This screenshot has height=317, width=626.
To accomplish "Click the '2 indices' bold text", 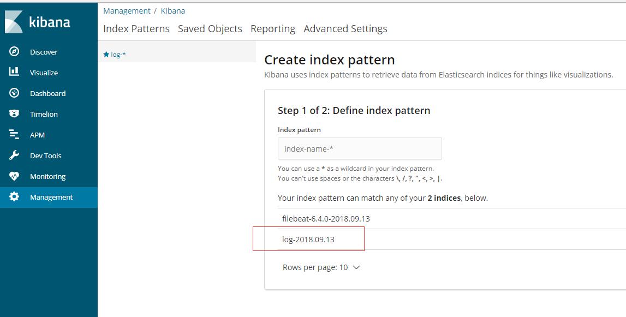I will (444, 198).
